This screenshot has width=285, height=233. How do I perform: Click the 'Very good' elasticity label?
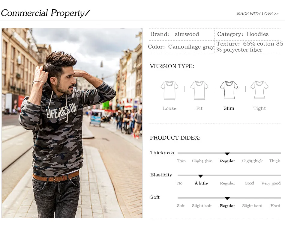271,183
